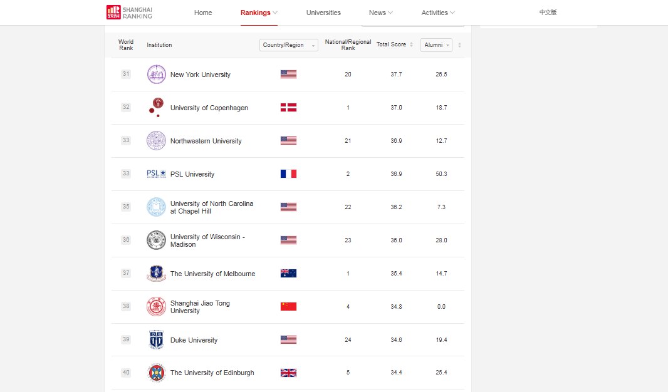
Task: Expand the Rankings menu
Action: [259, 13]
